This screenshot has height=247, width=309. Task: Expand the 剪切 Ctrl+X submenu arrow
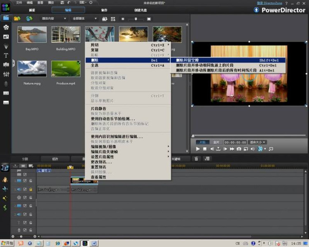coord(168,45)
